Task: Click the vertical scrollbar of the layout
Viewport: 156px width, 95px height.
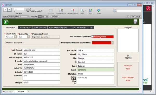Action: click(x=140, y=54)
